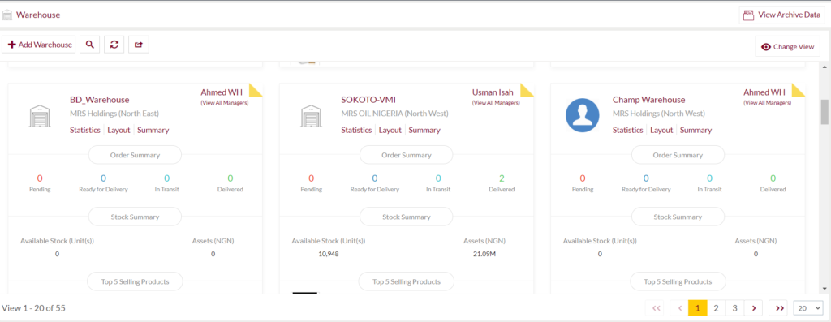View All Managers under Usman Isah
This screenshot has width=831, height=322.
coord(496,103)
